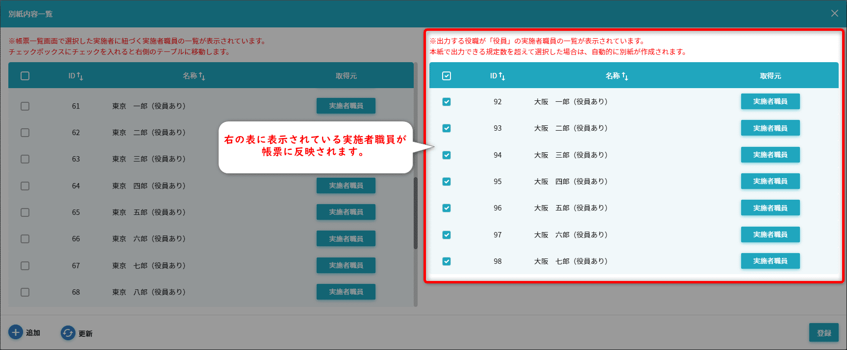Click the 取得元 header in right table
847x350 pixels.
pos(770,76)
